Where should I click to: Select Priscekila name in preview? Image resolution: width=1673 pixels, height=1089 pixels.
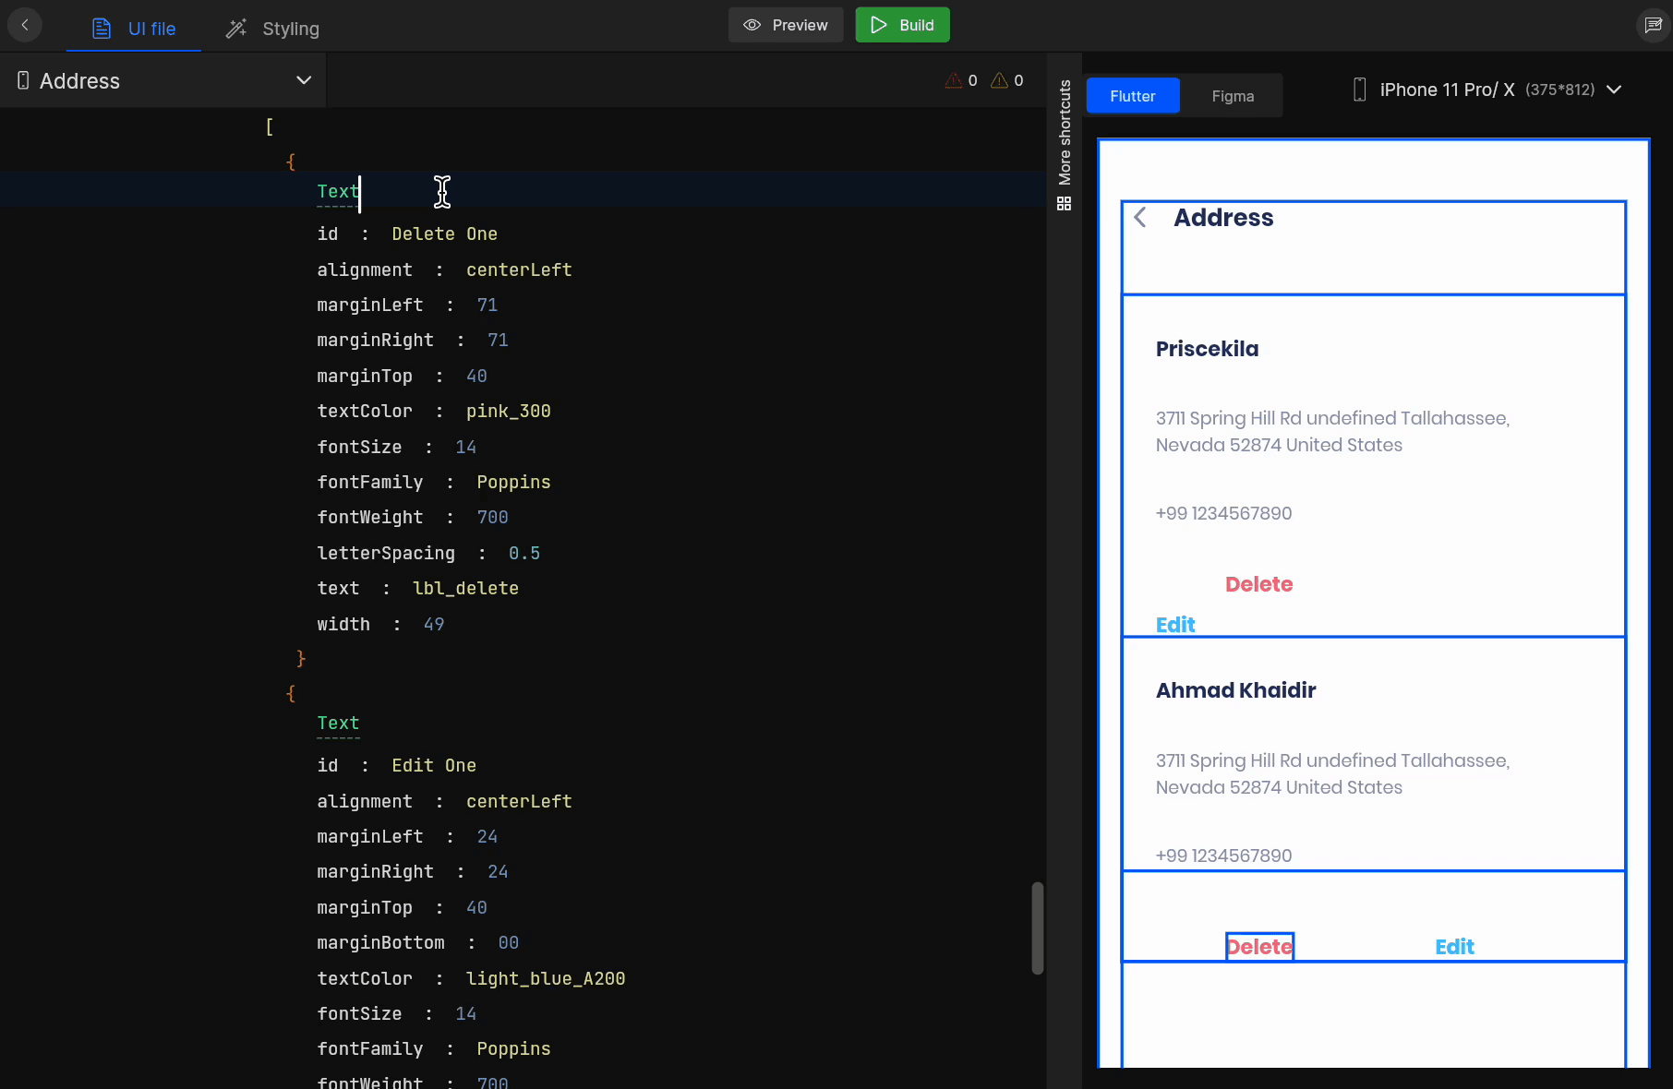(1207, 349)
